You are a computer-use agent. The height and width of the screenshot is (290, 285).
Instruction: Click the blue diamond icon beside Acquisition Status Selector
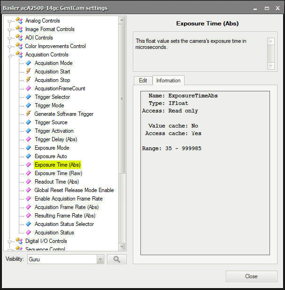coord(29,224)
